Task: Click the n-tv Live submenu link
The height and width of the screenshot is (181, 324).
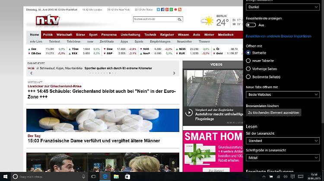Action: (x=36, y=42)
